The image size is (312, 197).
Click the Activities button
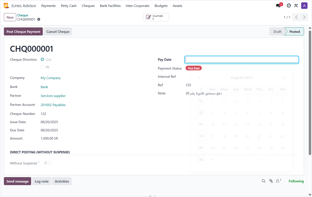tap(62, 181)
